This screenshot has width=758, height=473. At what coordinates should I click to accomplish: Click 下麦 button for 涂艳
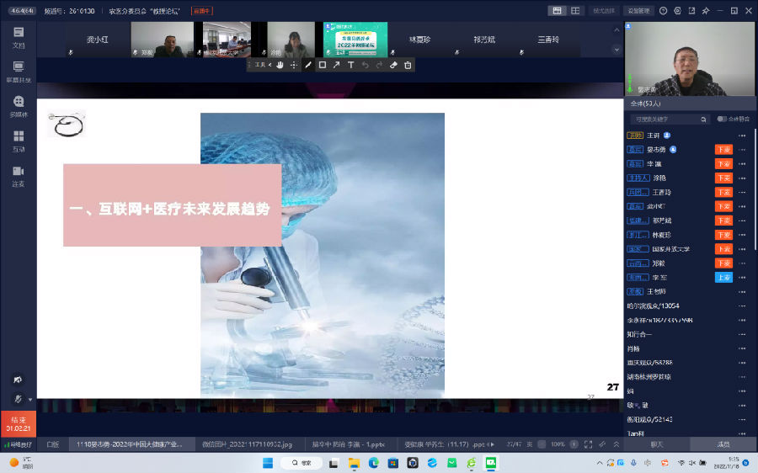pos(723,178)
